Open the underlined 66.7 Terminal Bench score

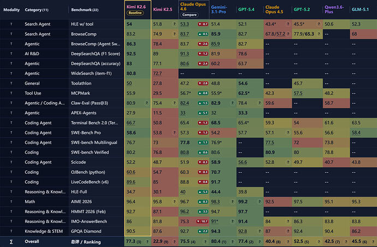pos(131,122)
